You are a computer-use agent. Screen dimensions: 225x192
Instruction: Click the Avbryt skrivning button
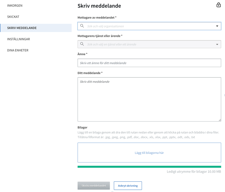click(x=128, y=186)
